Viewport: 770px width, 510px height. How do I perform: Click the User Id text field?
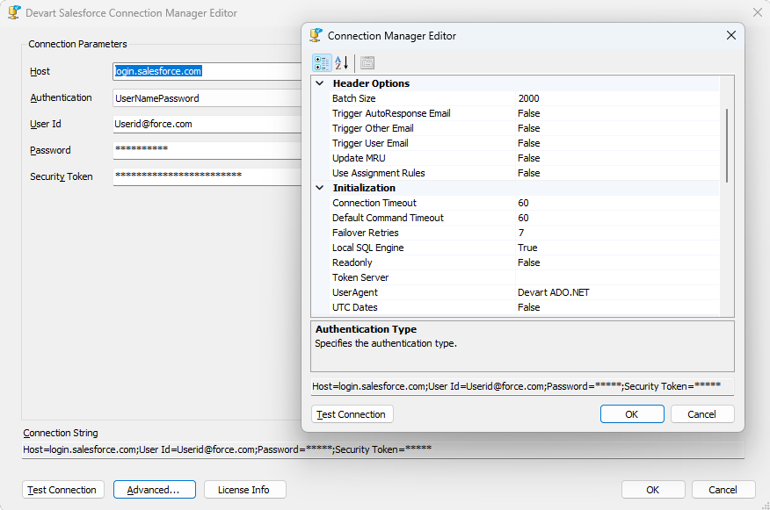coord(207,125)
